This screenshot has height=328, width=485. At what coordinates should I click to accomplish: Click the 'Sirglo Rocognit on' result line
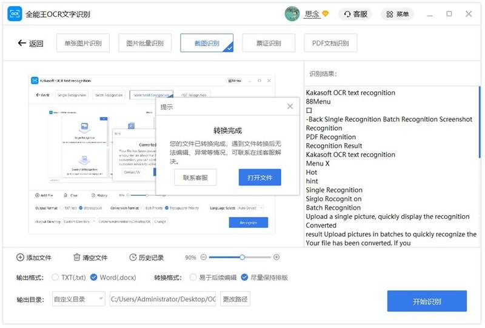click(x=333, y=199)
